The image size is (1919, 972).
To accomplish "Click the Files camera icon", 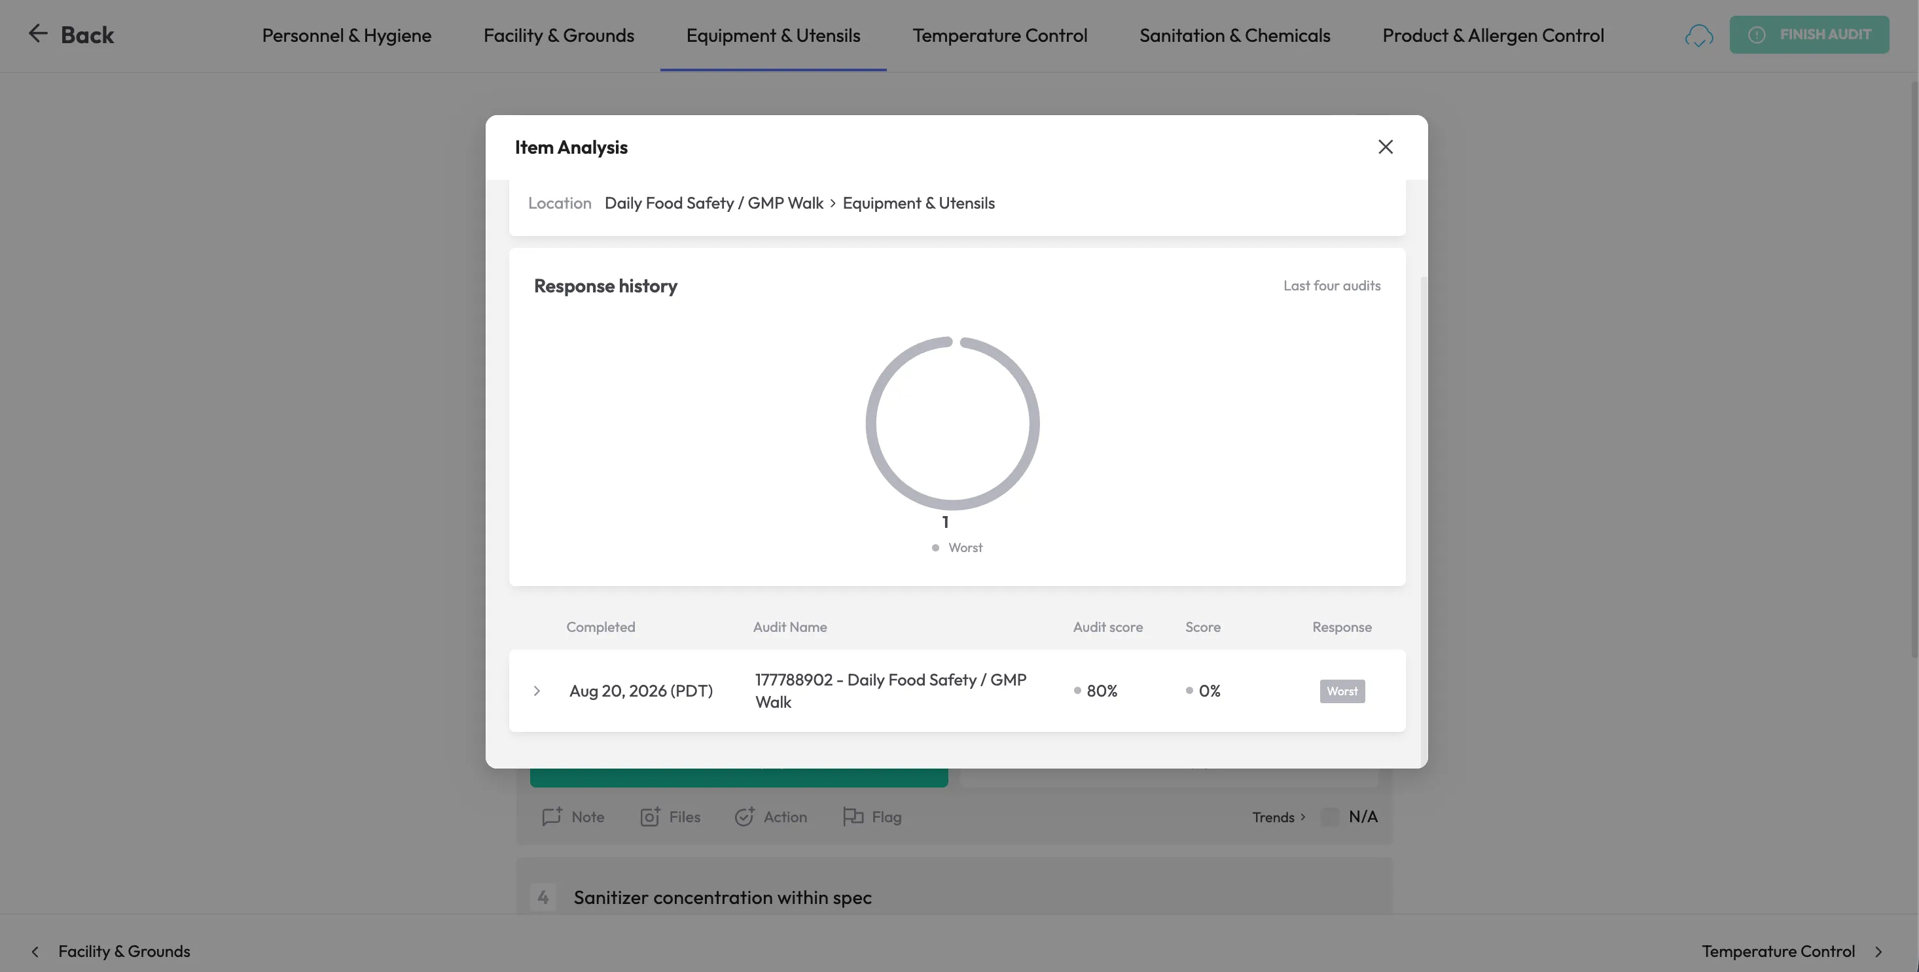I will click(650, 816).
